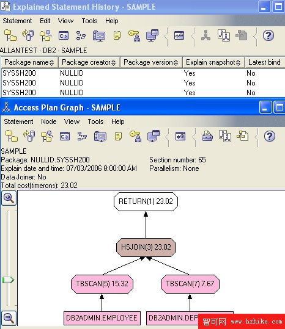Open Tools menu in Access Plan Graph

95,121
